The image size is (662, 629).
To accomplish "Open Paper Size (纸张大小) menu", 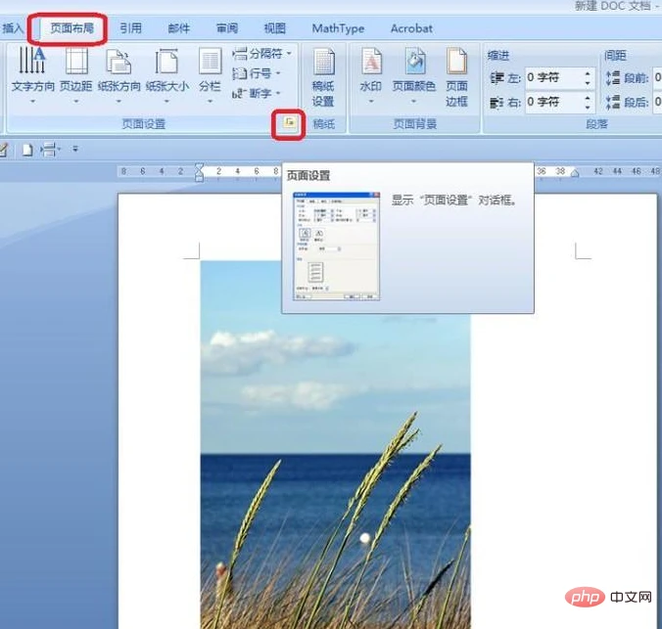I will (166, 75).
